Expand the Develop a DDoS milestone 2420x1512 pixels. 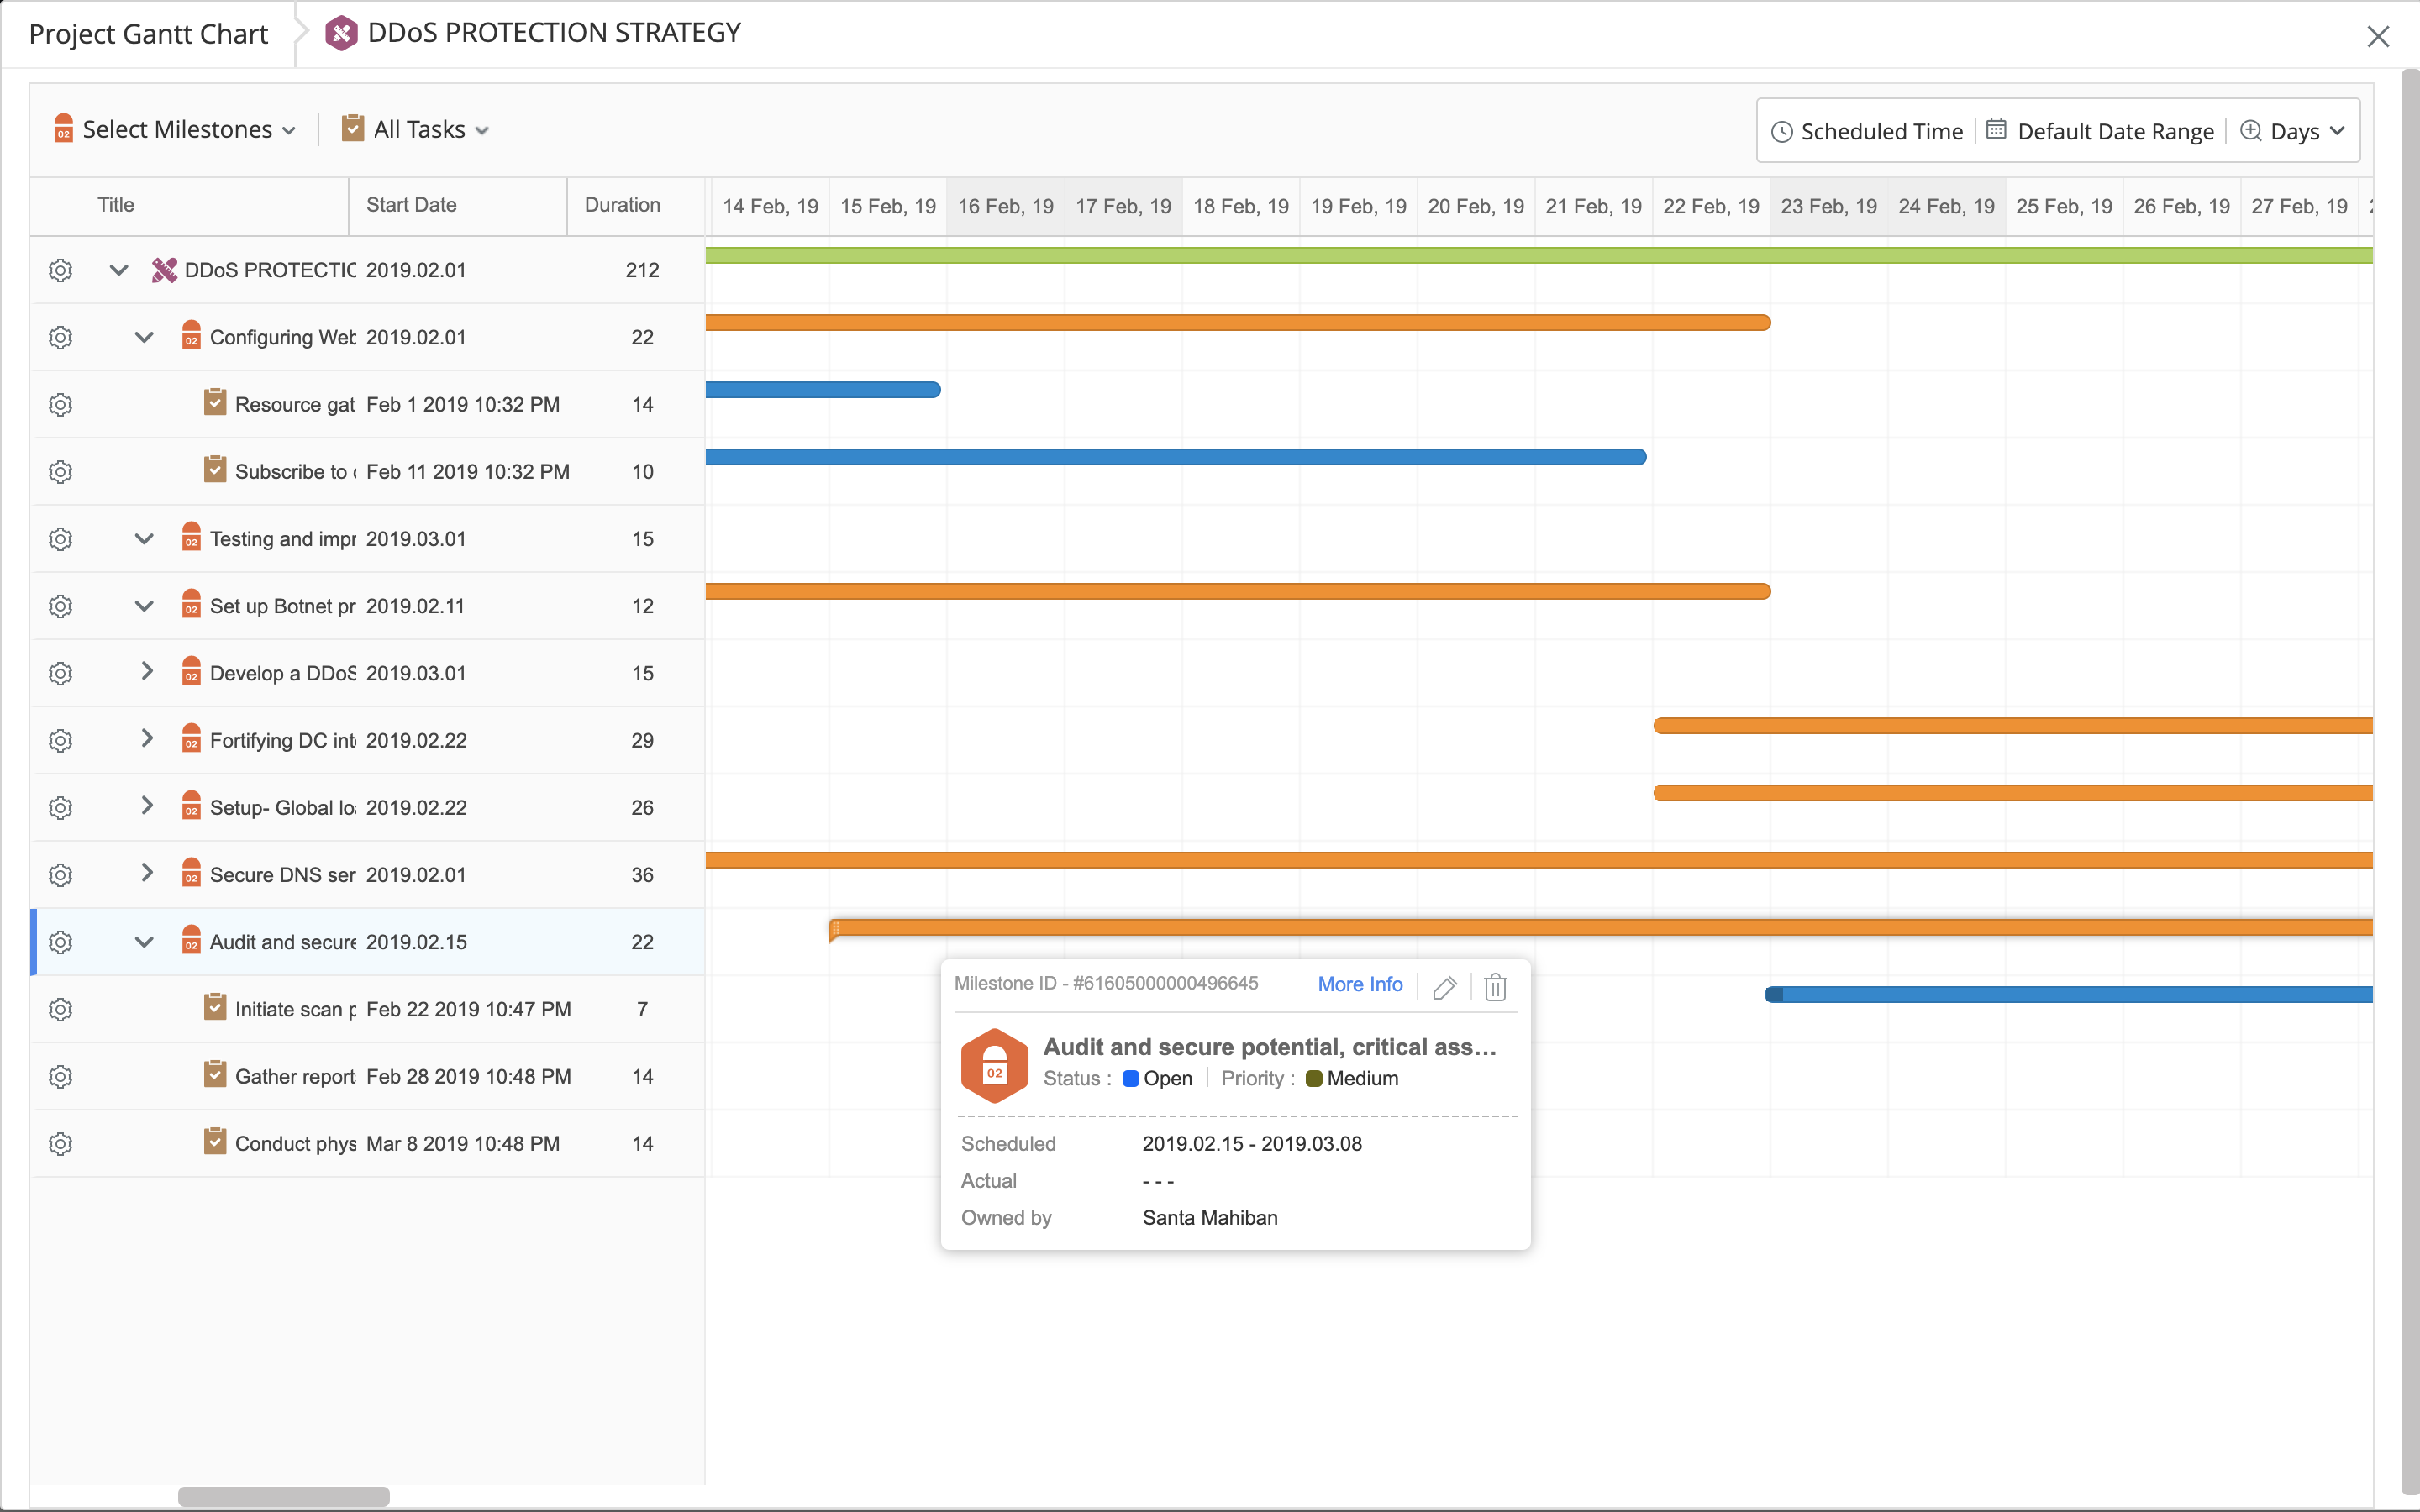click(147, 671)
